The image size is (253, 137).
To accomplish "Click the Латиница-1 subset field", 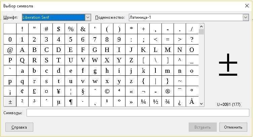I will [186, 17].
